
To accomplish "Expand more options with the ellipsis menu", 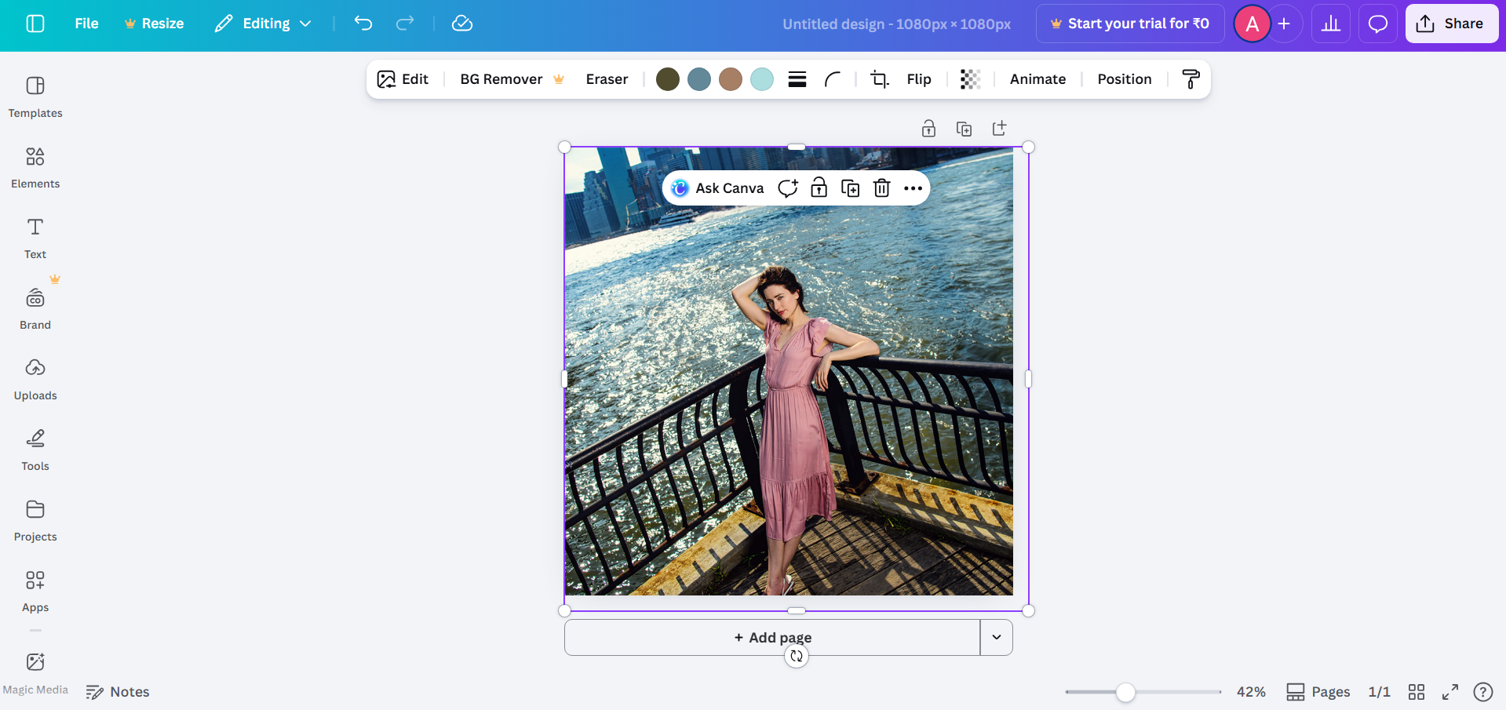I will click(x=913, y=188).
